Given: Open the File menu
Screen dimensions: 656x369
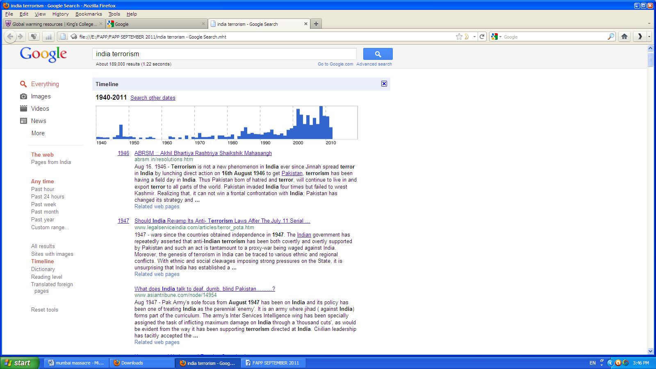Looking at the screenshot, I should pos(9,14).
